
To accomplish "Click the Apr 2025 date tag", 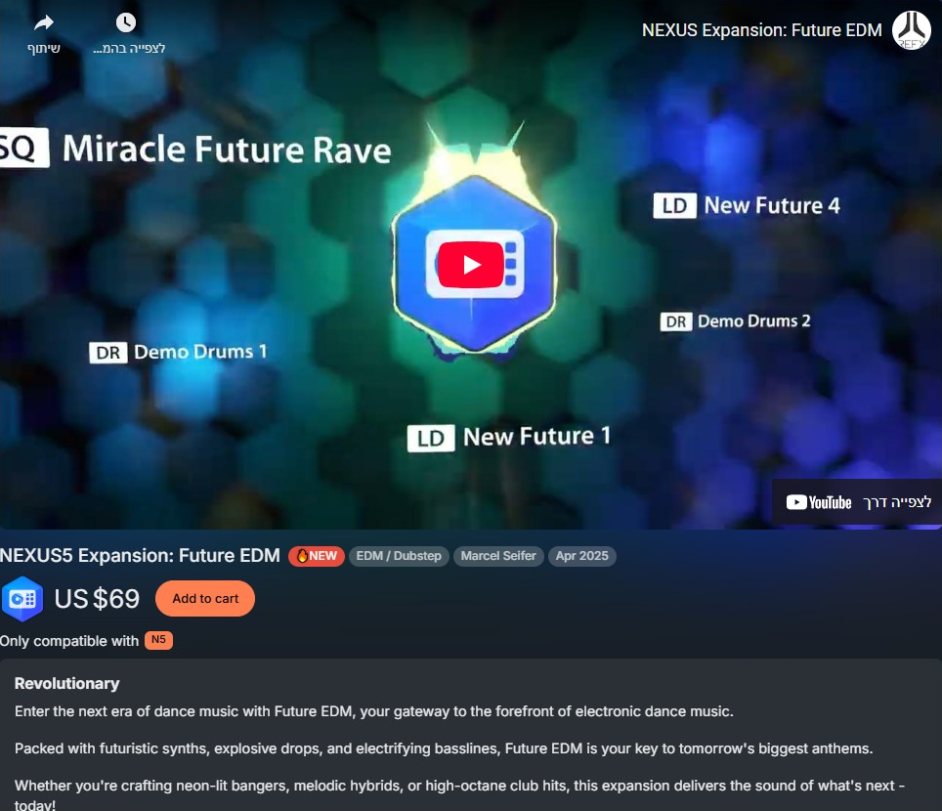I will [x=582, y=556].
